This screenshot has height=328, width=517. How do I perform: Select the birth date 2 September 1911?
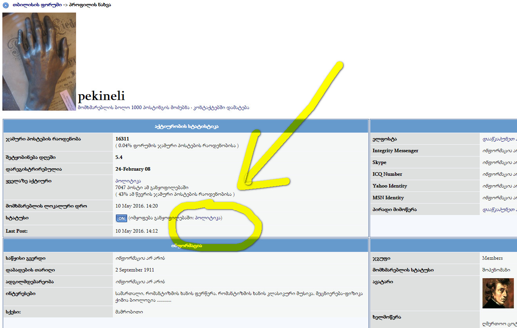tap(135, 270)
